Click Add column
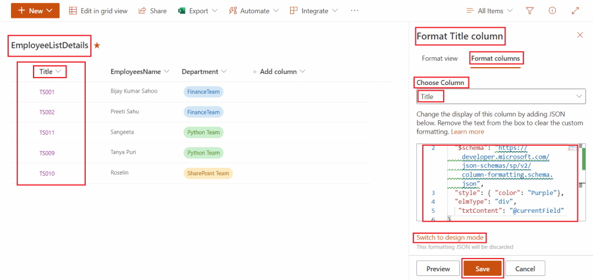The image size is (593, 280). (279, 71)
